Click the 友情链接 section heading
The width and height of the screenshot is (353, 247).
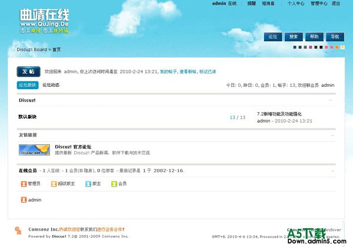tap(28, 135)
